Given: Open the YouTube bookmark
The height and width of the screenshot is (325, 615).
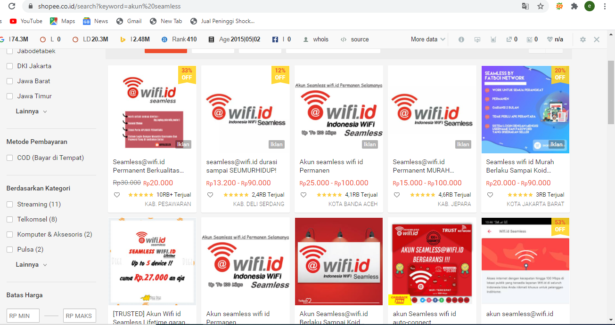Looking at the screenshot, I should tap(26, 21).
